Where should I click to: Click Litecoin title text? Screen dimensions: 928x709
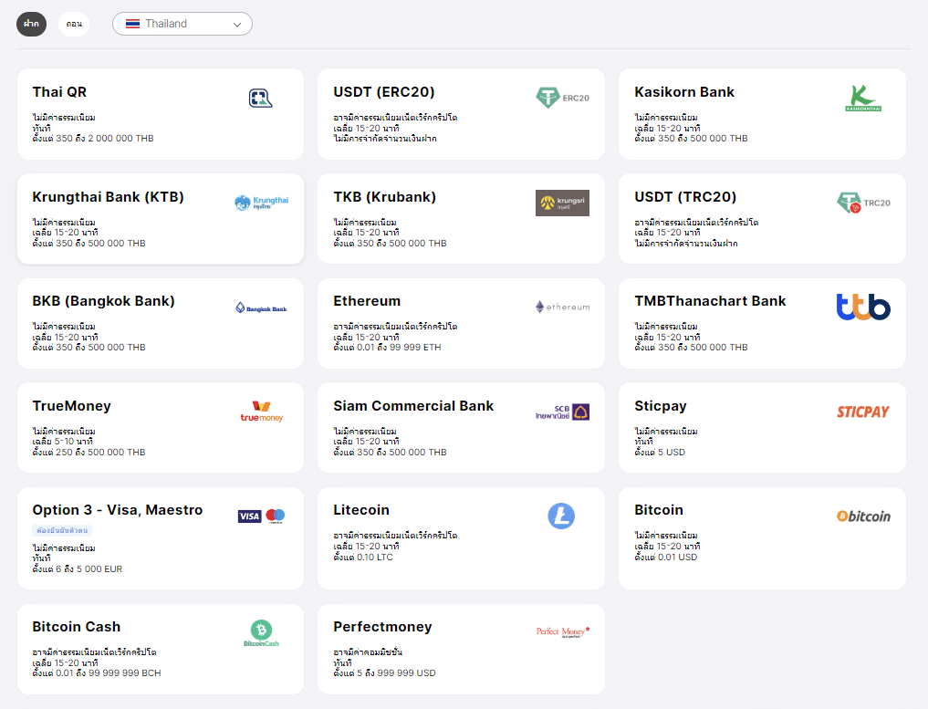coord(361,510)
